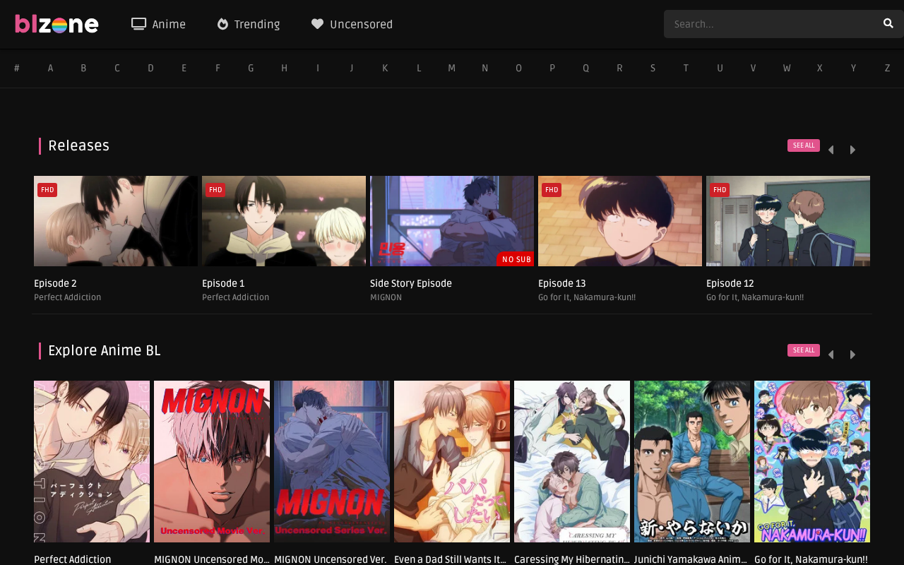This screenshot has height=565, width=904.
Task: Go to next Explore Anime BL slide
Action: click(852, 355)
